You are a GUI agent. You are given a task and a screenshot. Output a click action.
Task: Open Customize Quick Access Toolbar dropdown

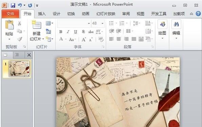point(37,5)
